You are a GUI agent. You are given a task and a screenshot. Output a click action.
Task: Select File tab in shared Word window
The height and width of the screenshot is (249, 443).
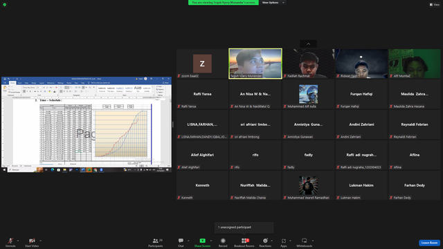click(5, 83)
